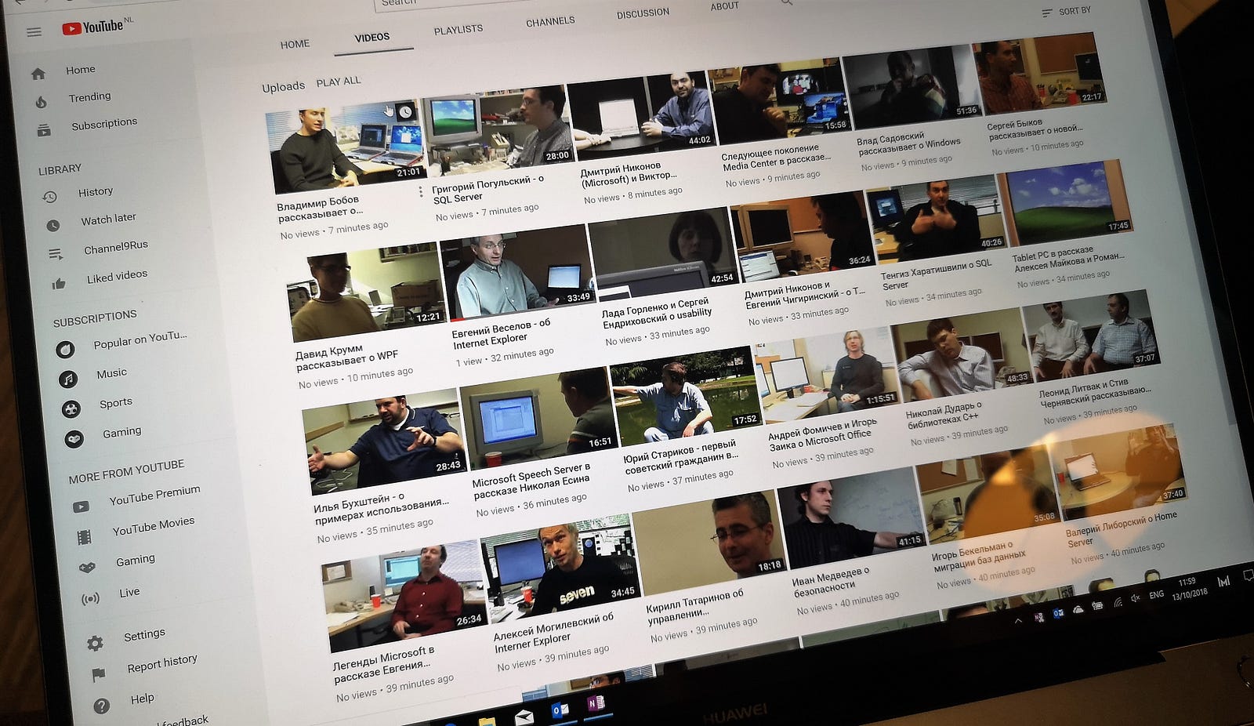Click the Gaming heart channel icon under Subscriptions
This screenshot has width=1254, height=726.
74,439
